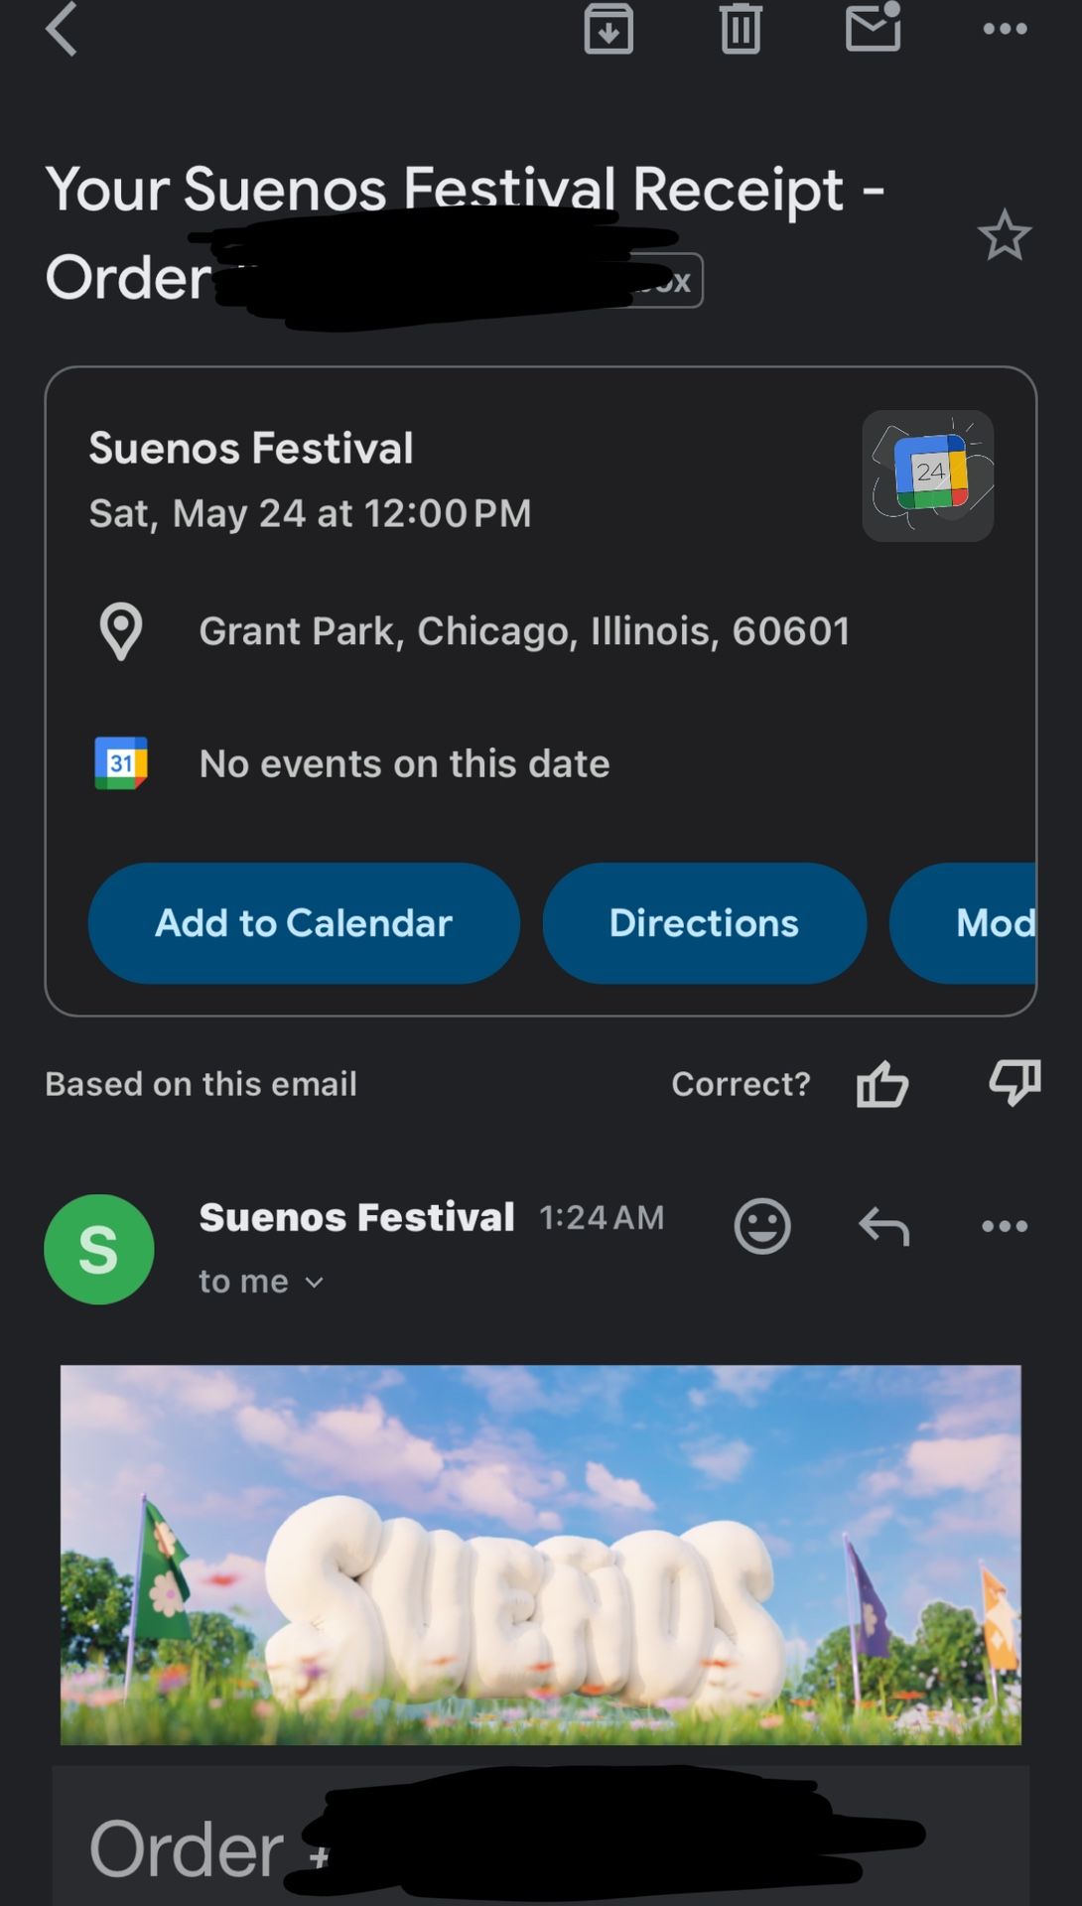This screenshot has height=1906, width=1082.
Task: Tap the email subject heading
Action: point(465,232)
